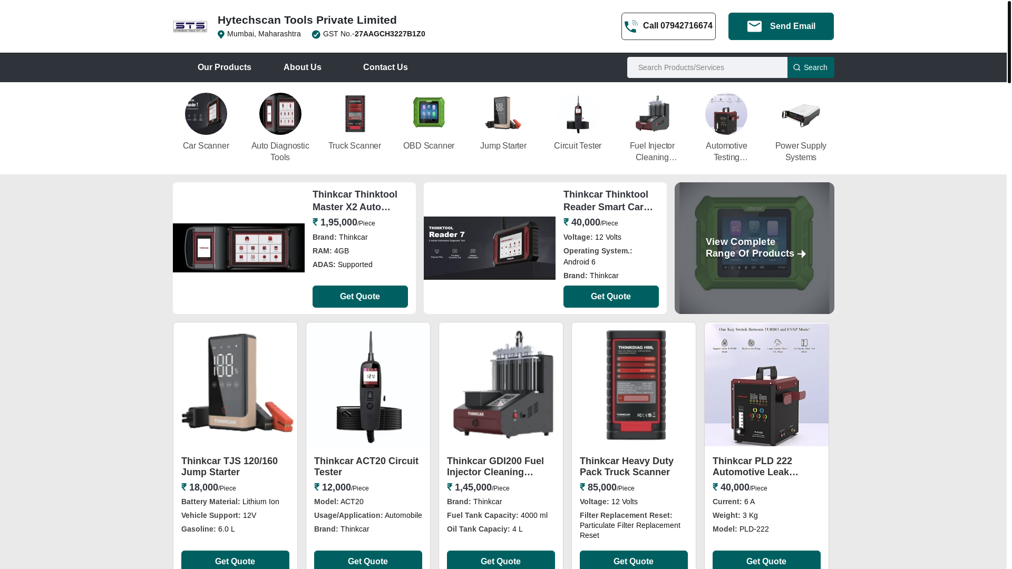
Task: Click the Truck Scanner category label
Action: point(355,146)
